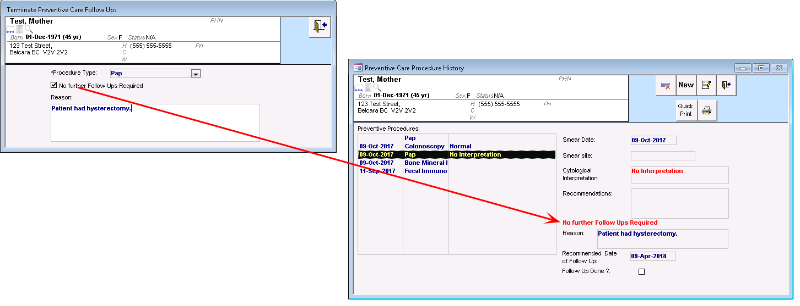Click the Recommendations field
Viewport: 800px width, 306px height.
pos(679,203)
